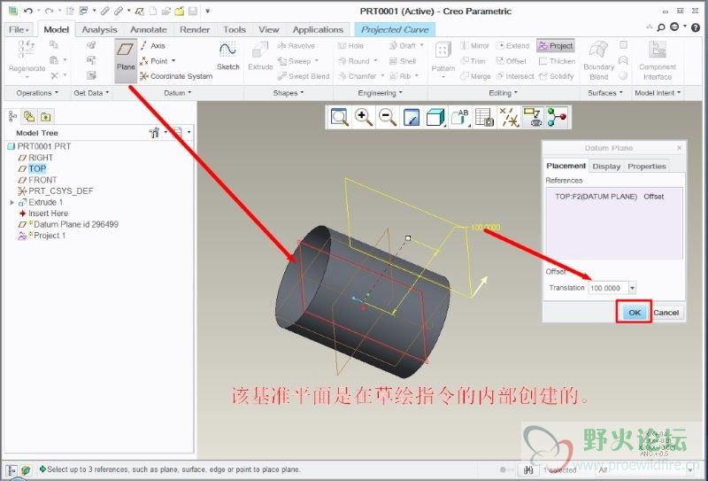
Task: Confirm Datum Plane with OK
Action: point(635,313)
